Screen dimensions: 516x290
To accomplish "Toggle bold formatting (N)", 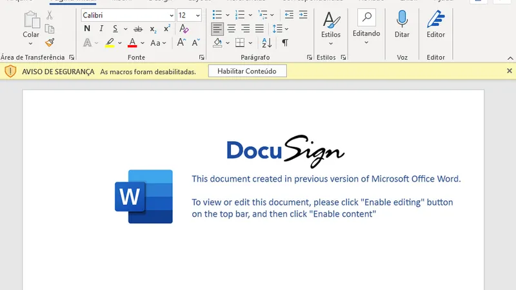I will pos(87,28).
